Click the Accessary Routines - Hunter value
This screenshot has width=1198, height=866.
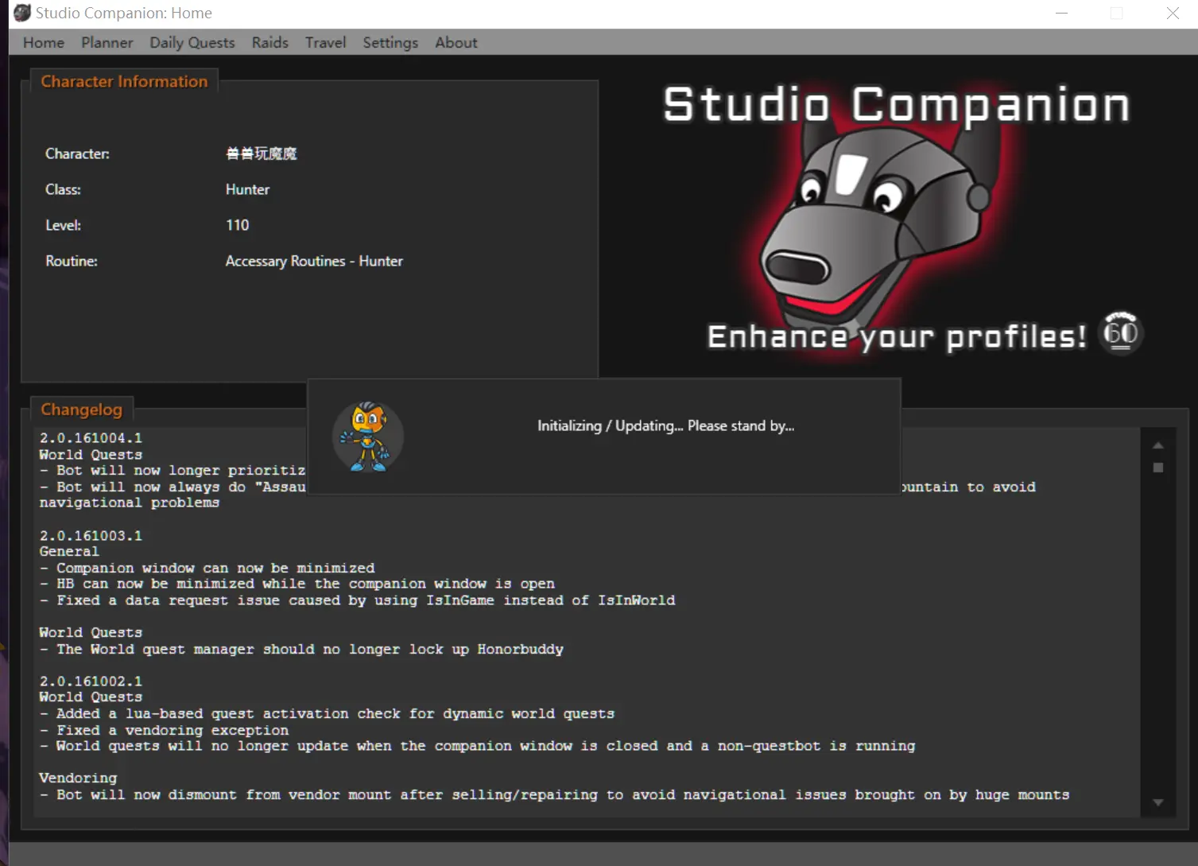click(x=314, y=261)
